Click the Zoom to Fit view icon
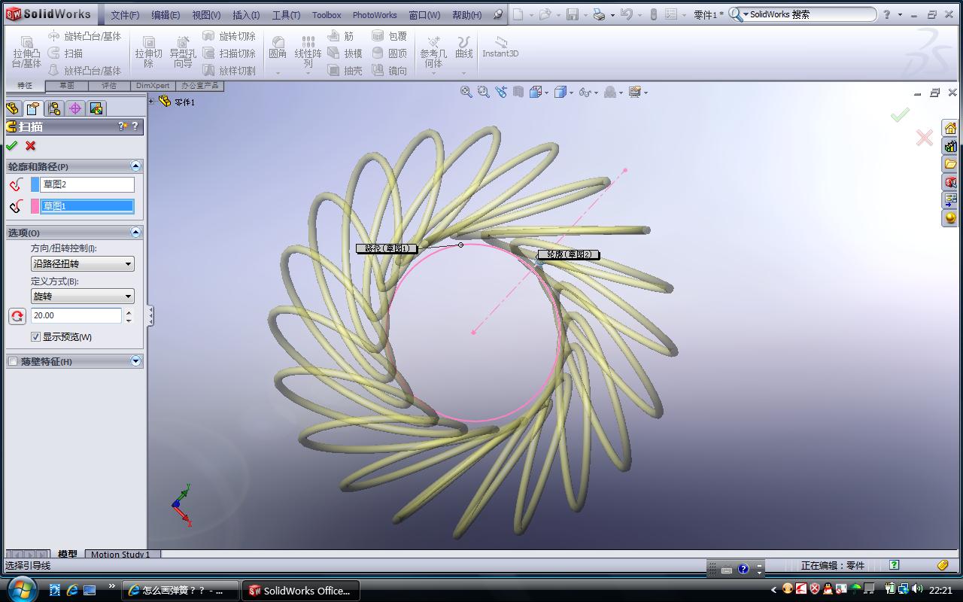This screenshot has height=602, width=963. tap(466, 92)
